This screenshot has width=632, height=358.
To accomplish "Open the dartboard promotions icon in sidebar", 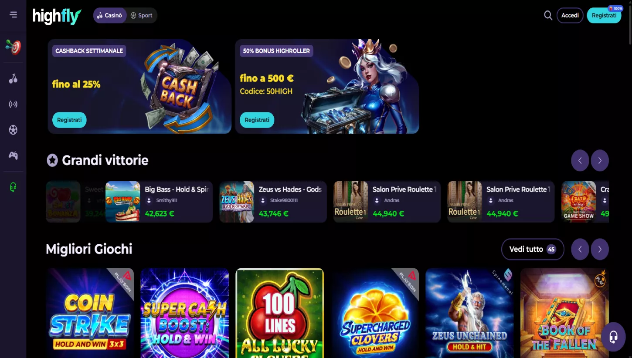I will coord(13,47).
